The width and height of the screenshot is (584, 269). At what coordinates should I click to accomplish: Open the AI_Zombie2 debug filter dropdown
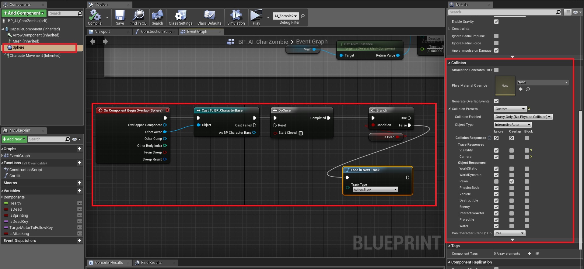[285, 16]
